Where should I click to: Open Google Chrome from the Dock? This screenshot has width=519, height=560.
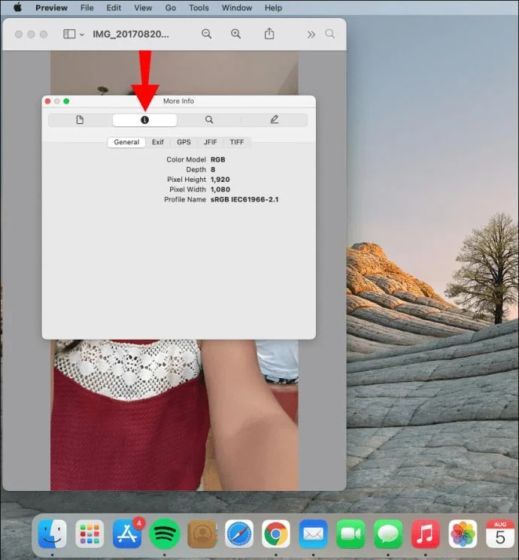click(x=276, y=534)
